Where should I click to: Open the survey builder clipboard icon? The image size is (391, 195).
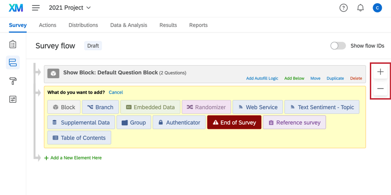coord(13,45)
